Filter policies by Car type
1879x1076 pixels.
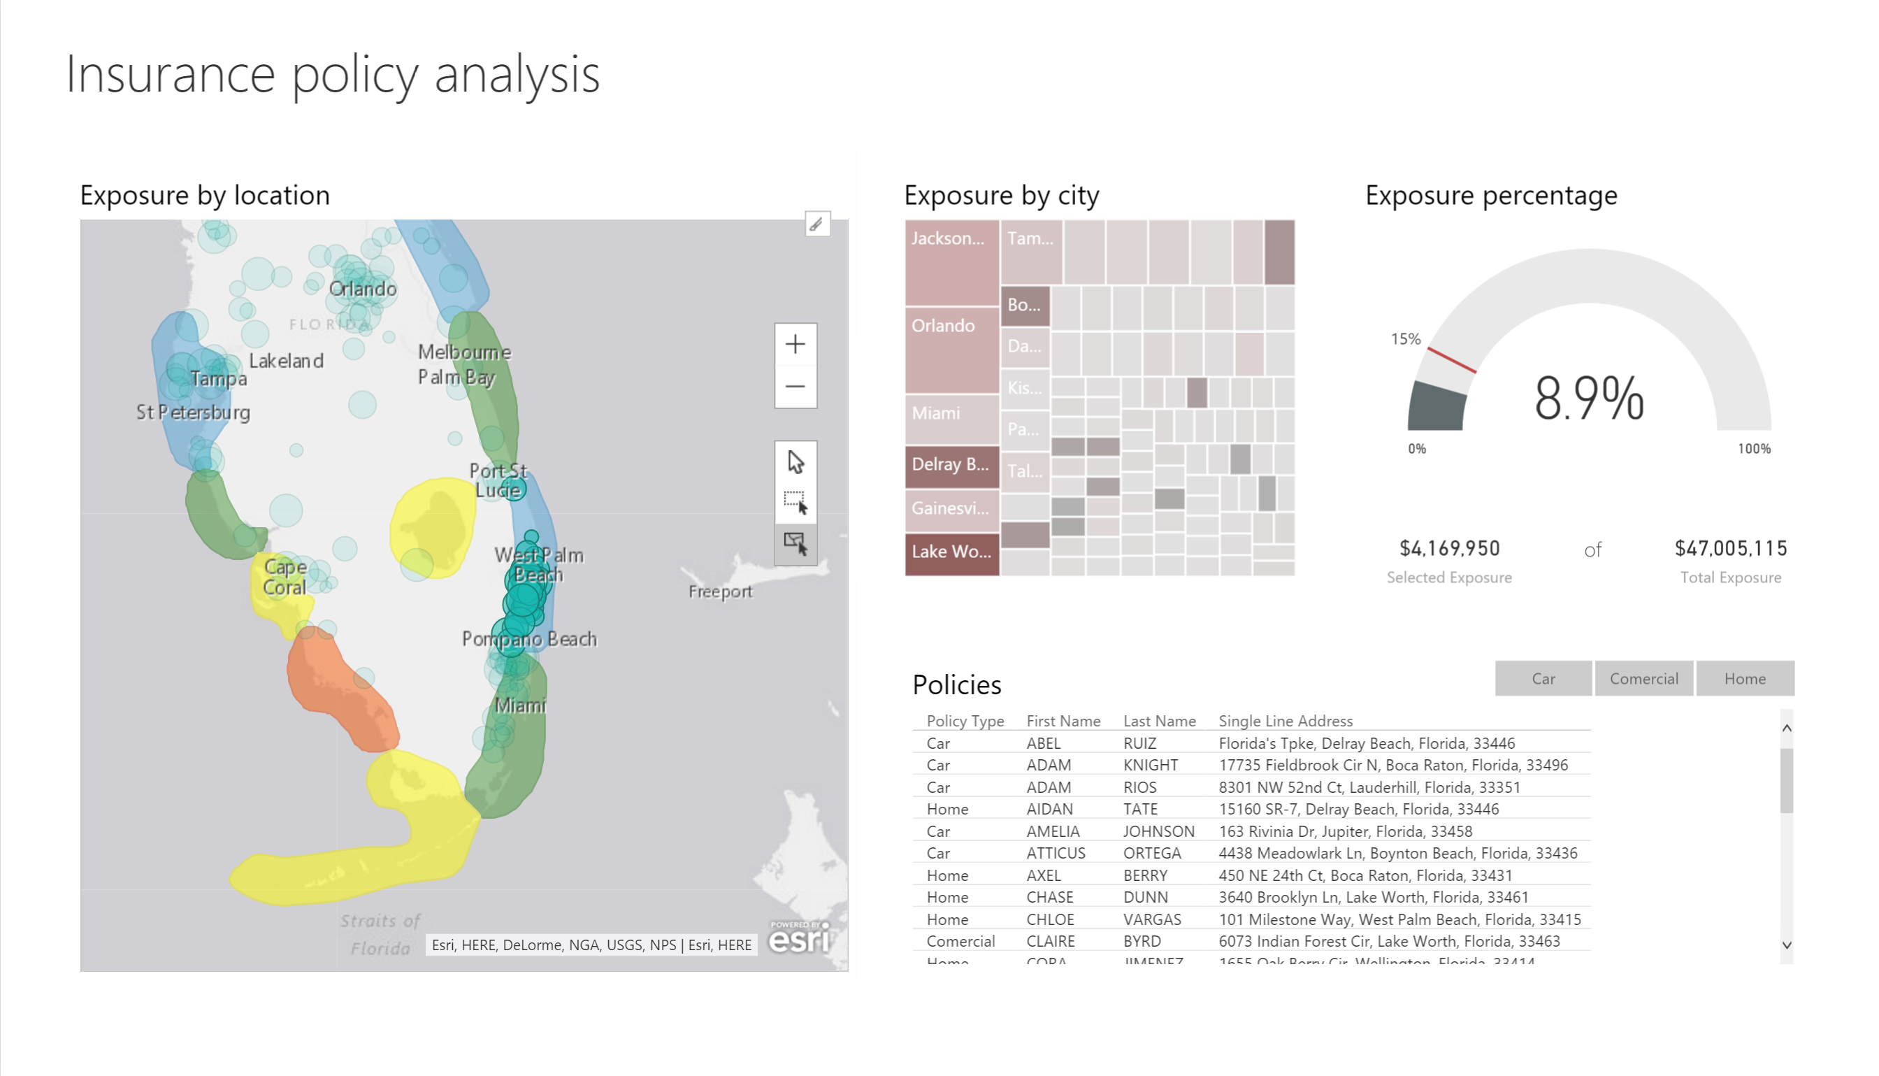[1543, 678]
